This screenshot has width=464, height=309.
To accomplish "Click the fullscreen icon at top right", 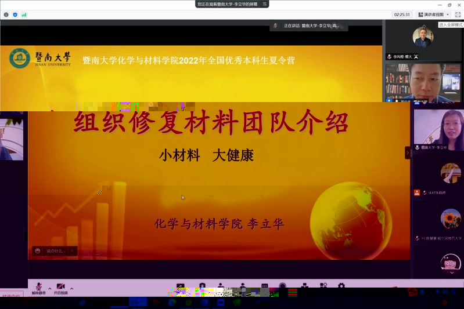I will pyautogui.click(x=457, y=14).
